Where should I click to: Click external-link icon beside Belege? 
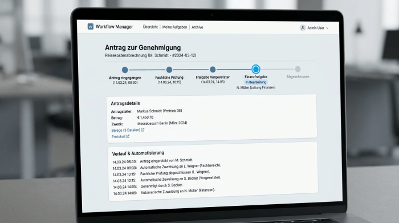point(142,130)
